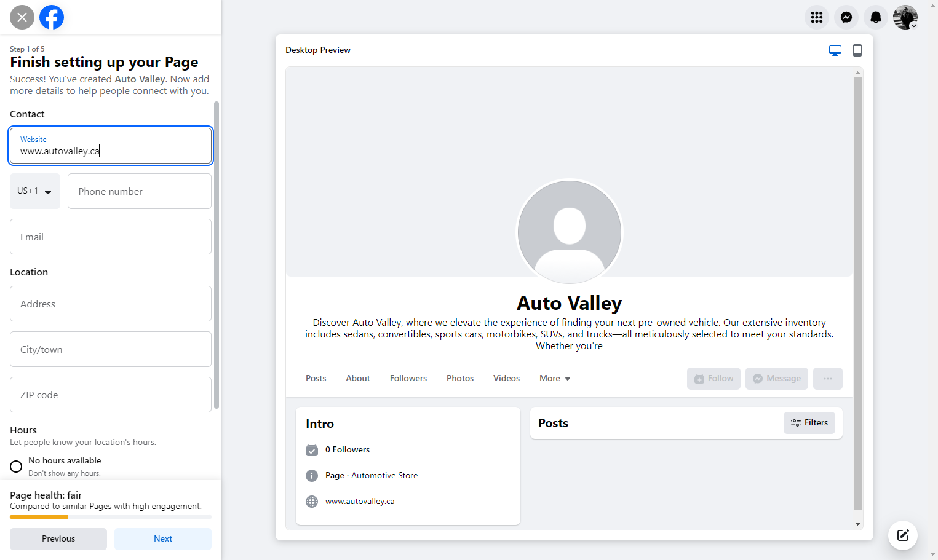The height and width of the screenshot is (560, 938).
Task: Show notifications bell panel
Action: click(x=876, y=17)
